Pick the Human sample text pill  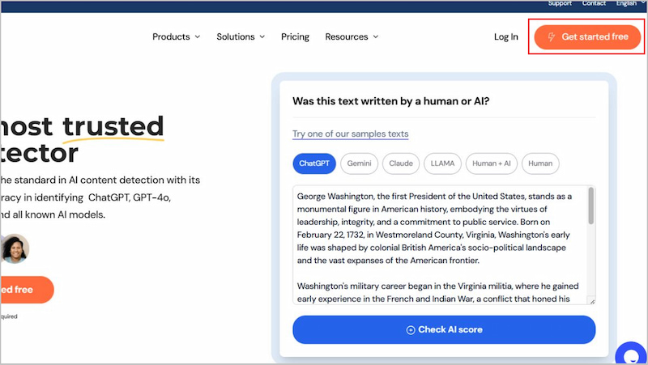(540, 163)
